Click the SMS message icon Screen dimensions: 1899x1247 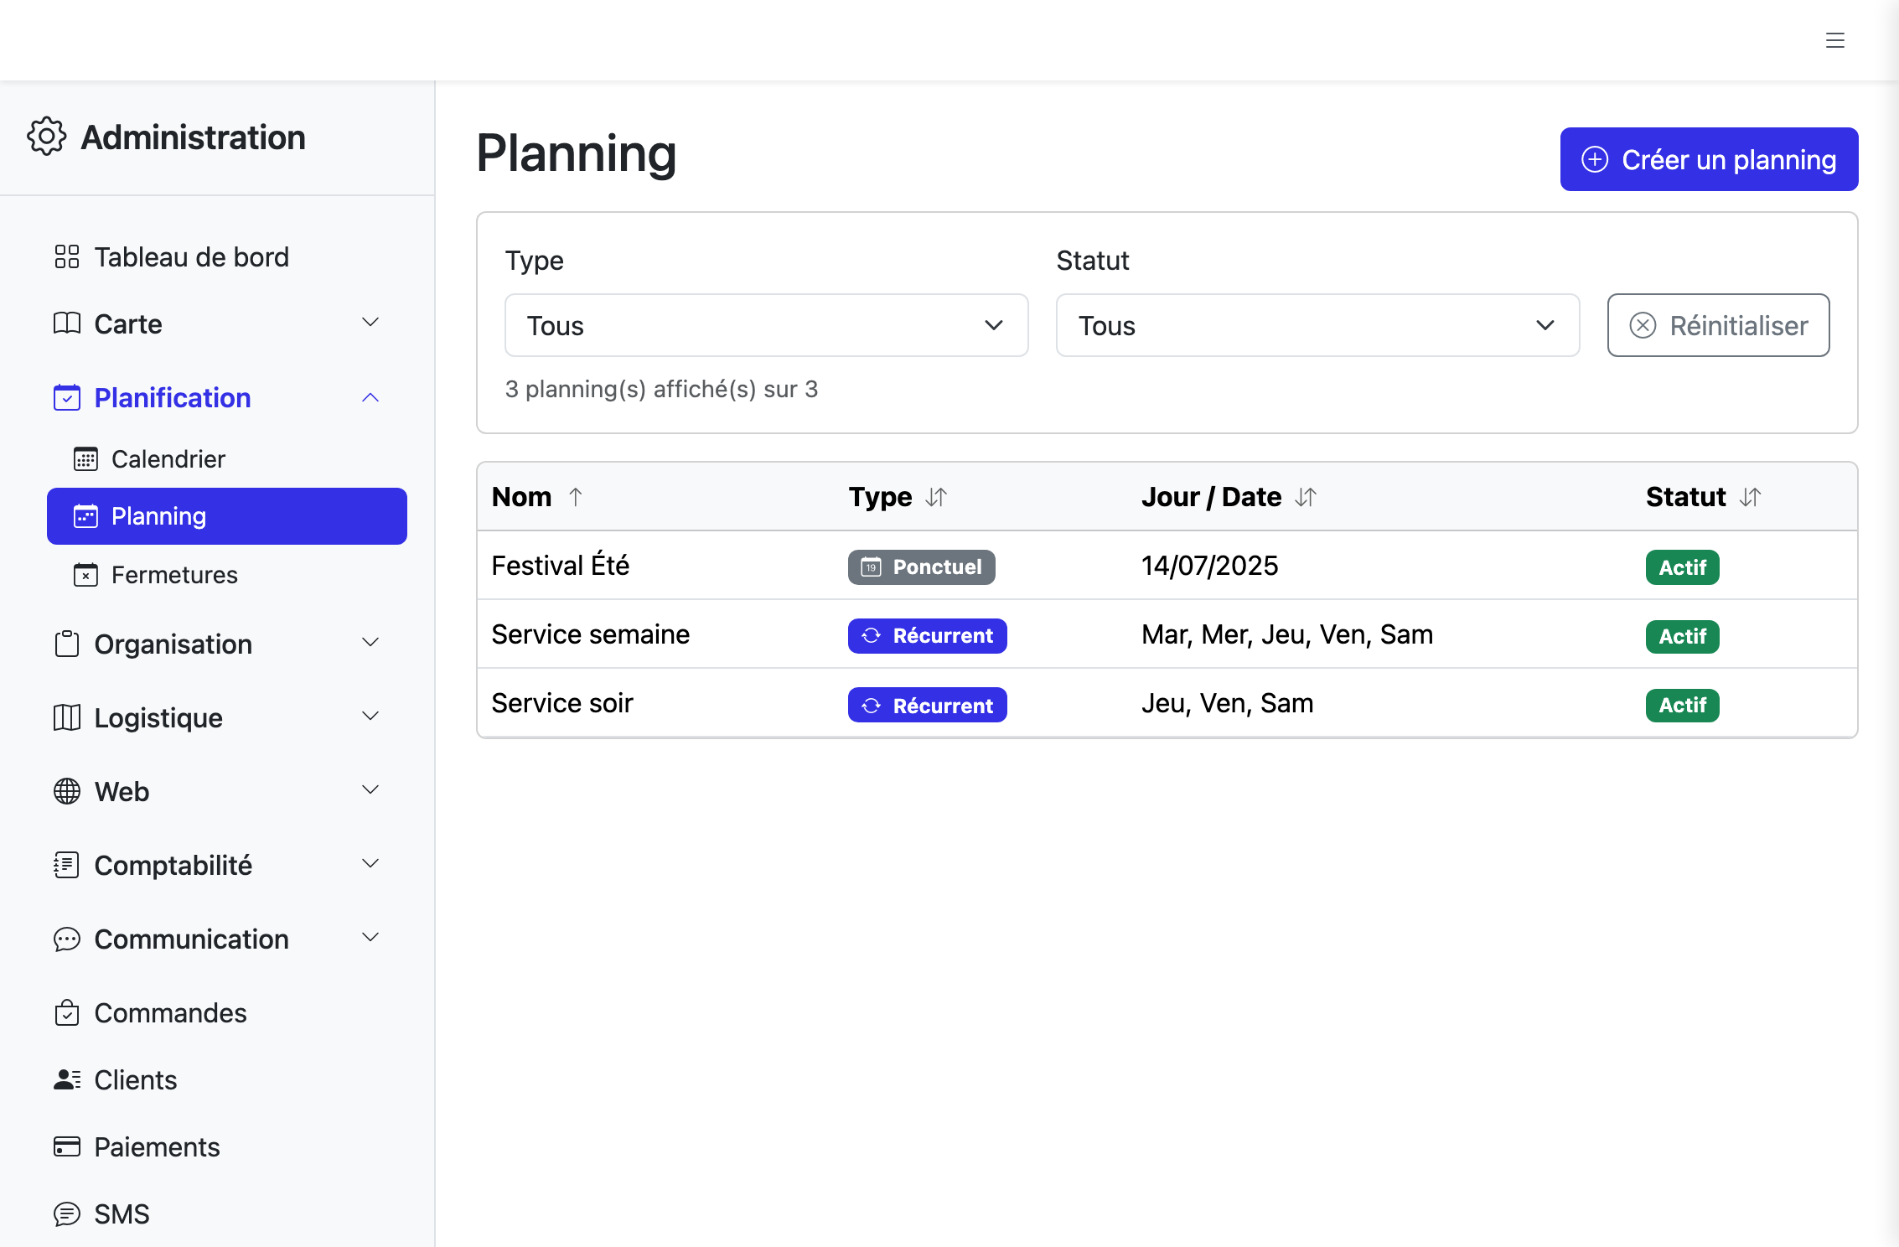click(x=67, y=1213)
